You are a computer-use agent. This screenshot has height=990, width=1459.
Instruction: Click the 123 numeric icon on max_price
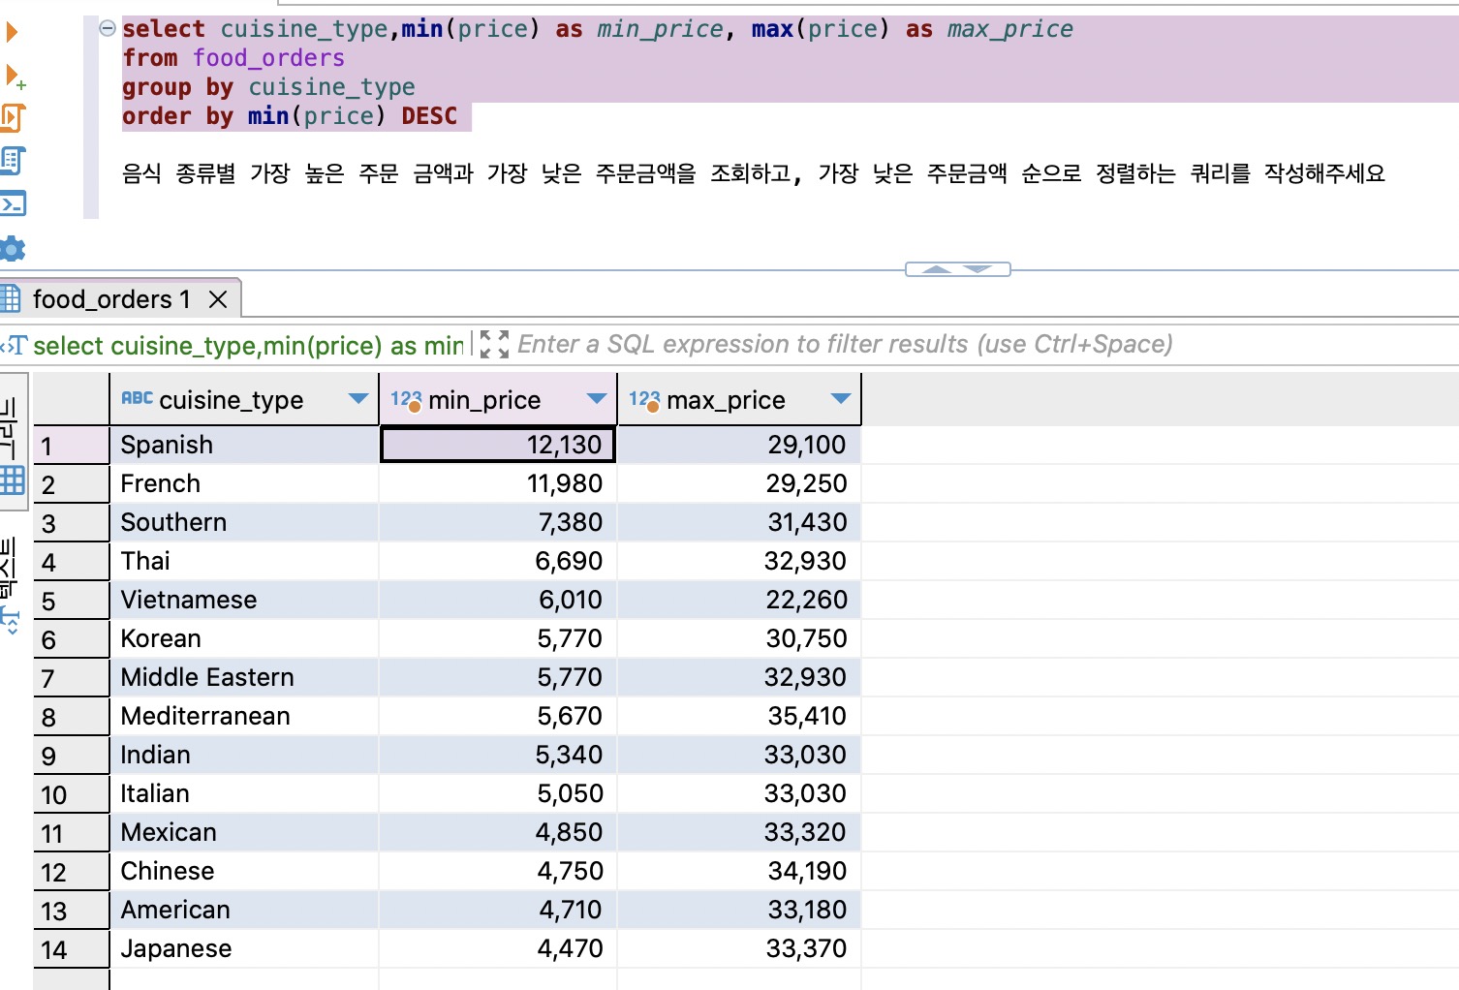pyautogui.click(x=644, y=399)
